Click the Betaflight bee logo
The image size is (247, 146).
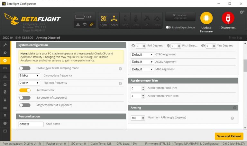tap(12, 19)
